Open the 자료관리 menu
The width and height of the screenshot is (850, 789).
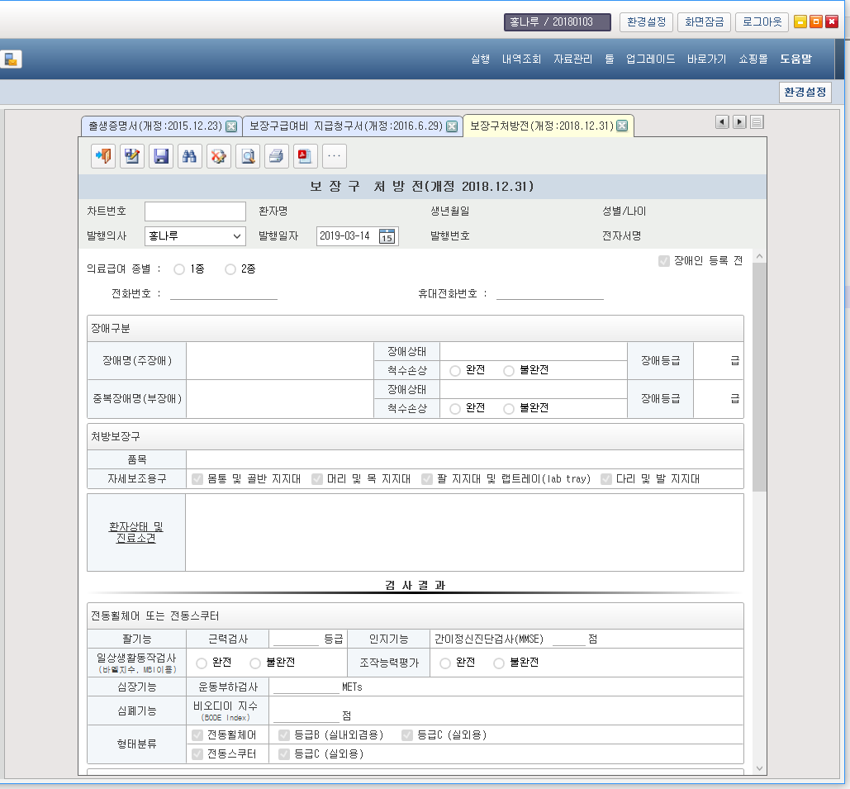[572, 59]
